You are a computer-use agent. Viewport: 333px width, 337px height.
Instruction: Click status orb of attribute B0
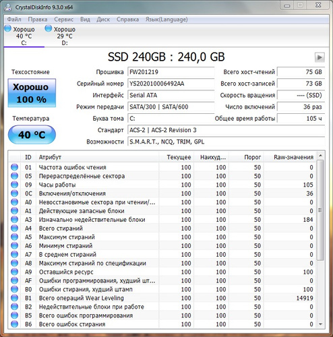tap(15, 289)
